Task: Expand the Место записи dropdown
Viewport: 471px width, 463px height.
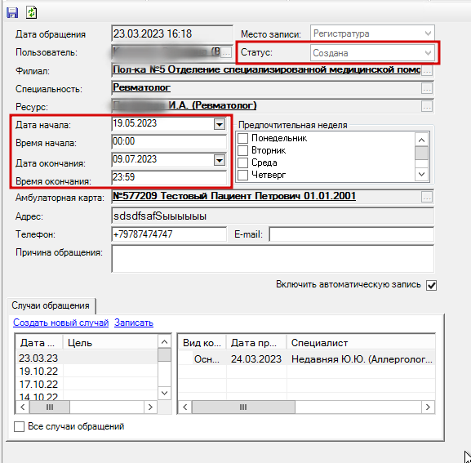Action: (x=428, y=33)
